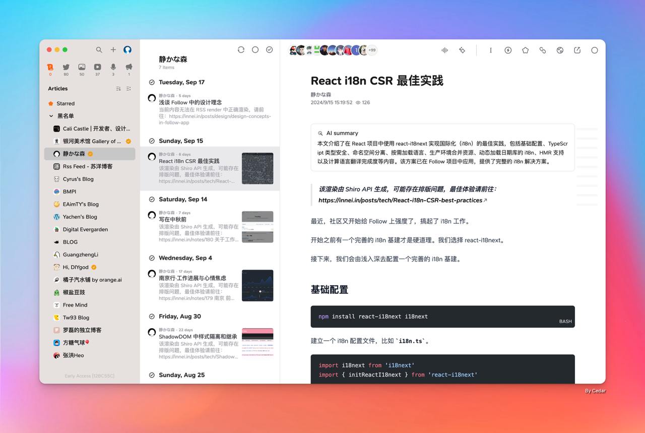Open the Hi, DIYgod feed
The height and width of the screenshot is (433, 645).
[90, 267]
